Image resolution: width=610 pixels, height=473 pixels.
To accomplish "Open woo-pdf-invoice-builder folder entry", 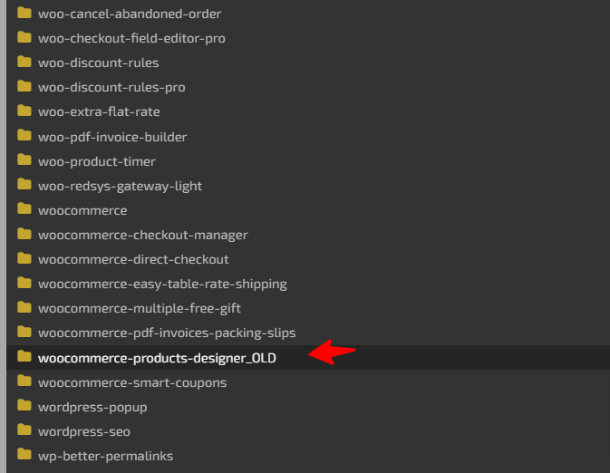I will (112, 137).
